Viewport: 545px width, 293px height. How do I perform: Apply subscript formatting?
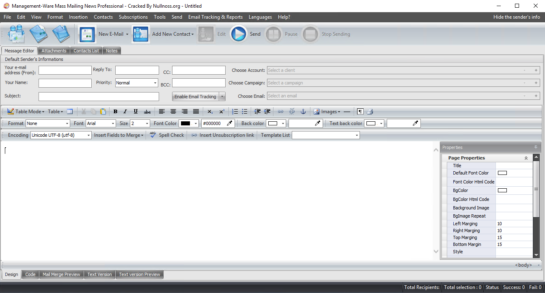(x=210, y=112)
